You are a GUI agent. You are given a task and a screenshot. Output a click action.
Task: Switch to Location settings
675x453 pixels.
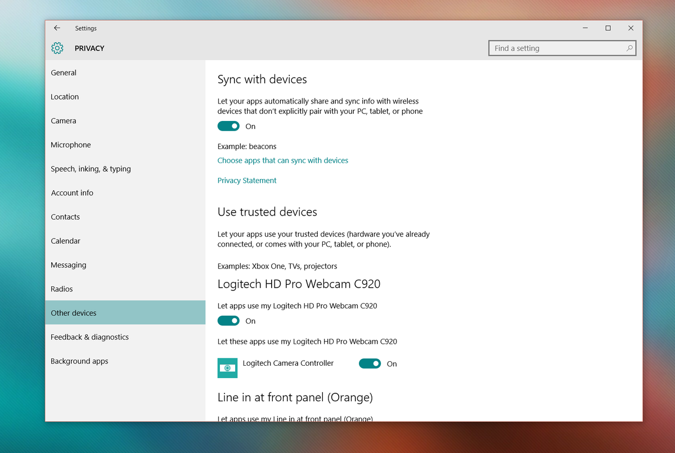pyautogui.click(x=64, y=97)
